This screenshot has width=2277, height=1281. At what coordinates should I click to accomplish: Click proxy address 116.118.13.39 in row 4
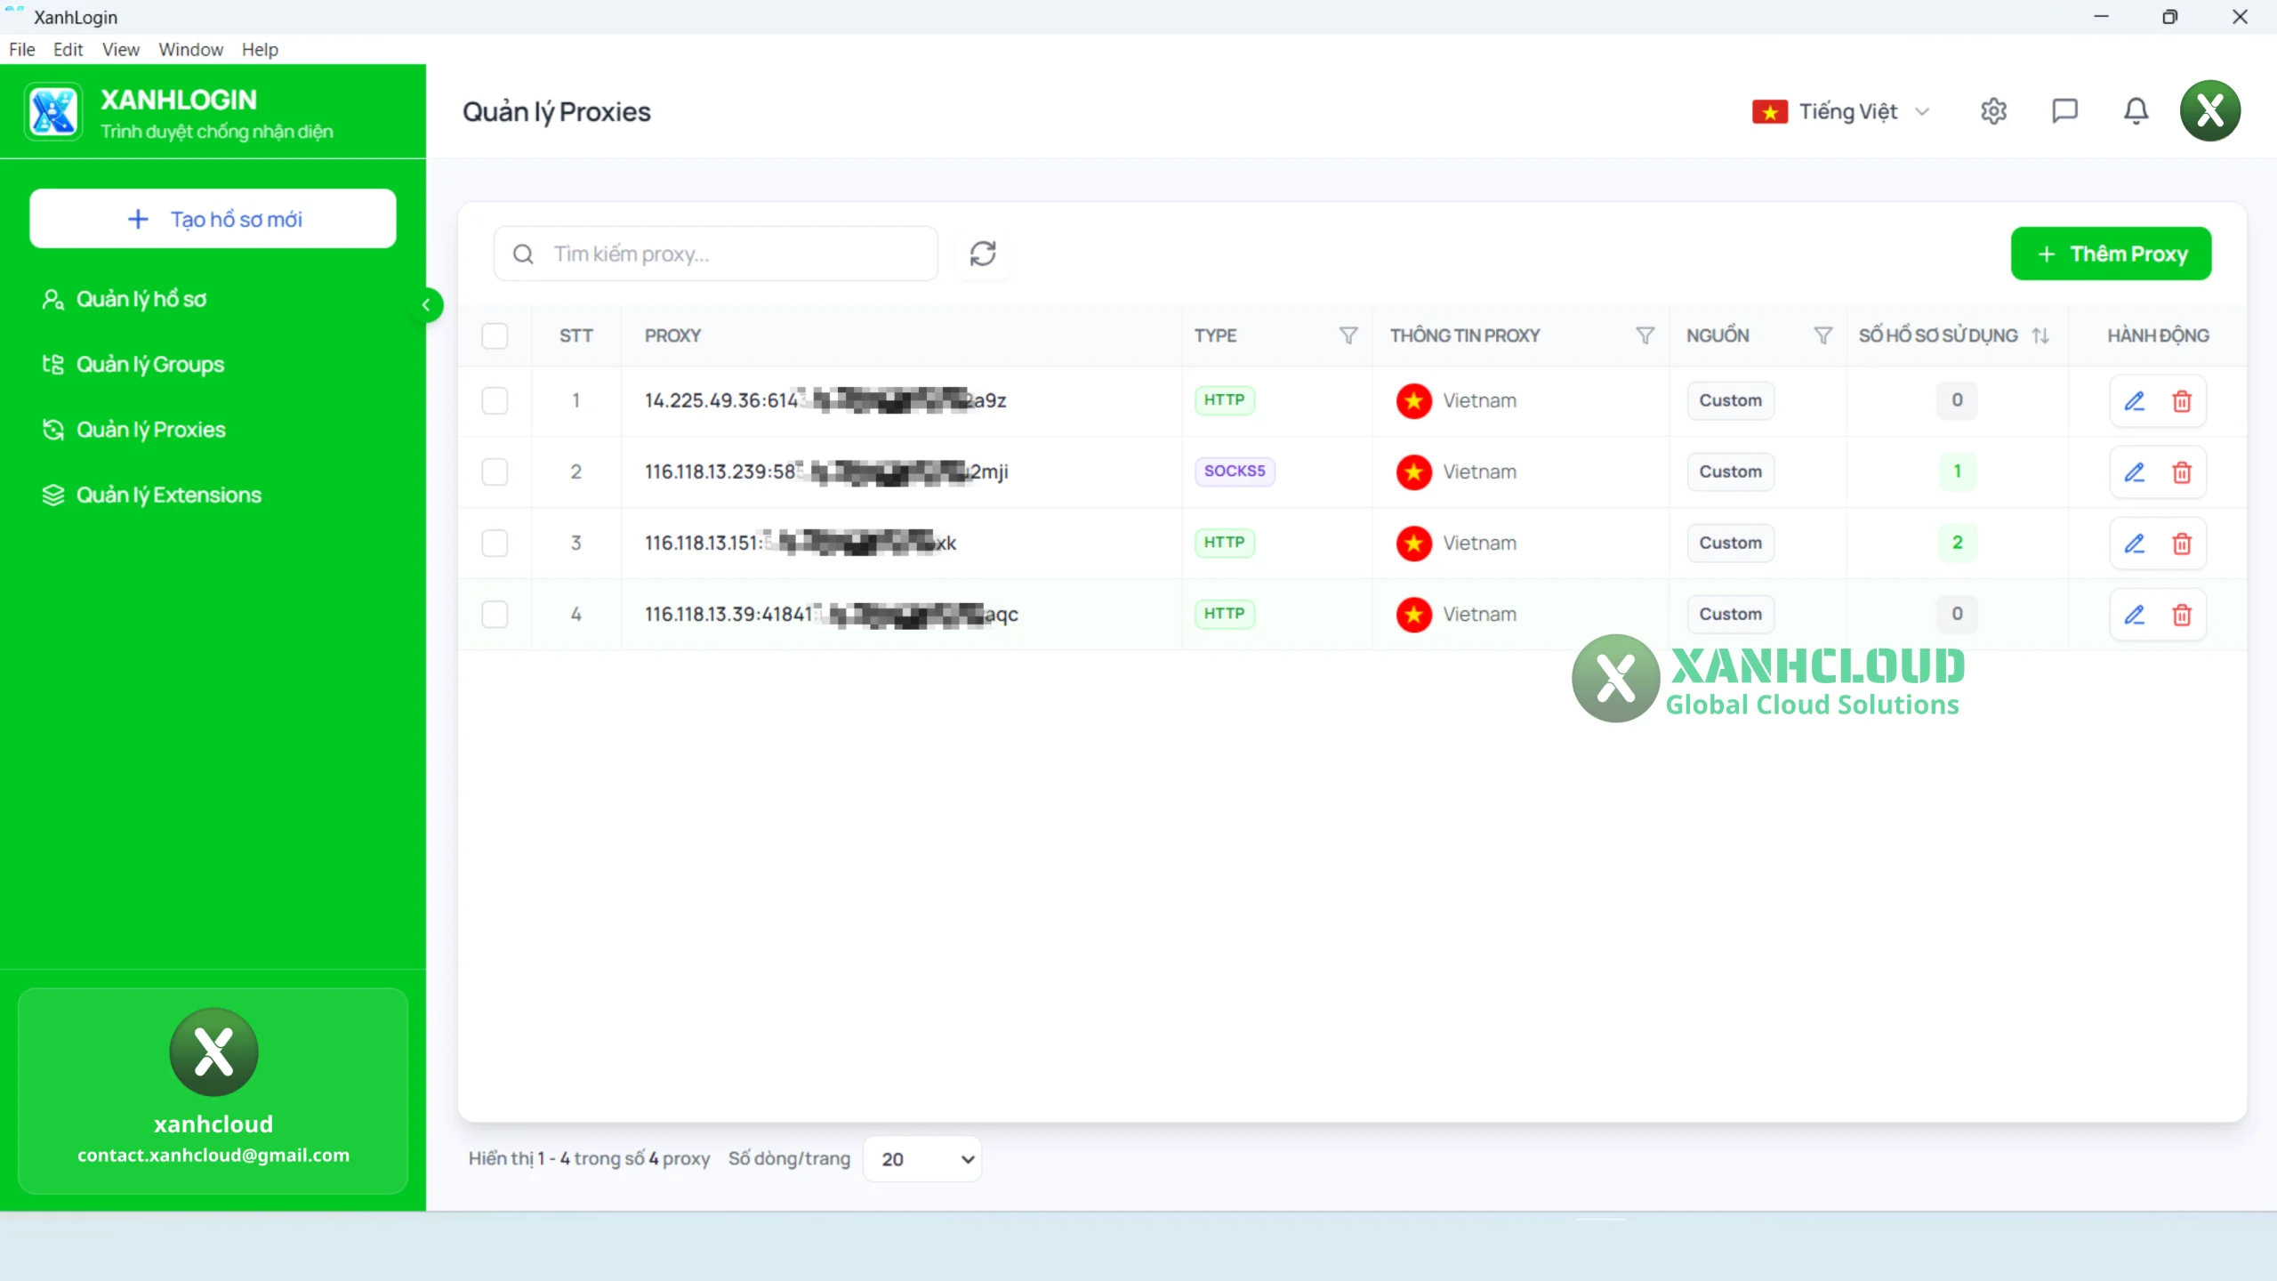pos(831,614)
